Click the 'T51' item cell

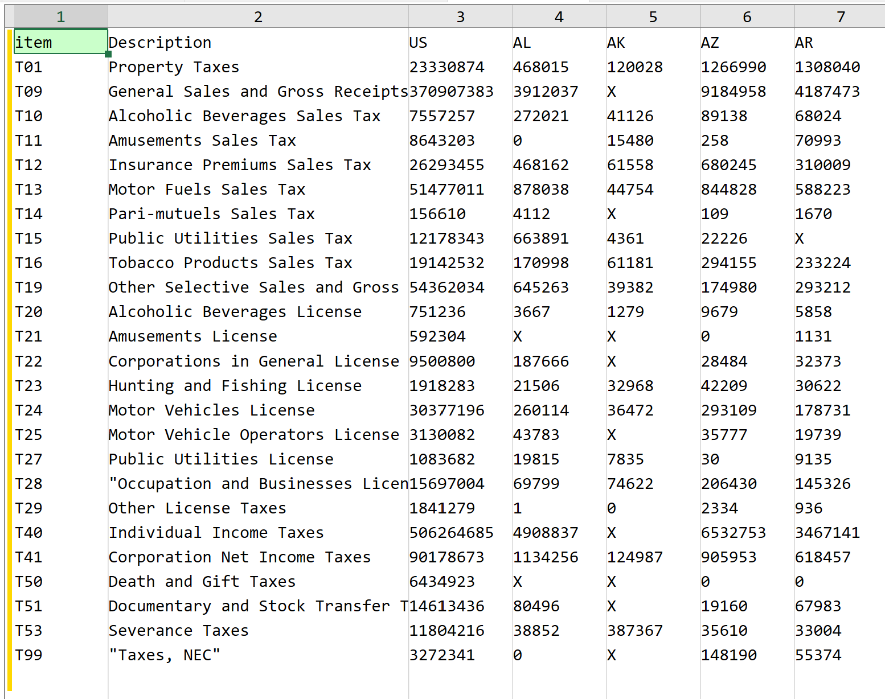pos(60,606)
